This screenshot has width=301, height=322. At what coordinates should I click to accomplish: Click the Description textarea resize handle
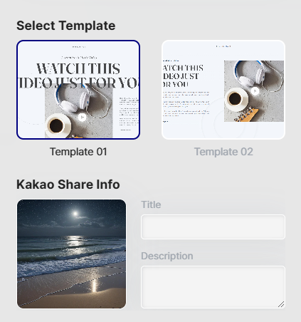click(281, 304)
